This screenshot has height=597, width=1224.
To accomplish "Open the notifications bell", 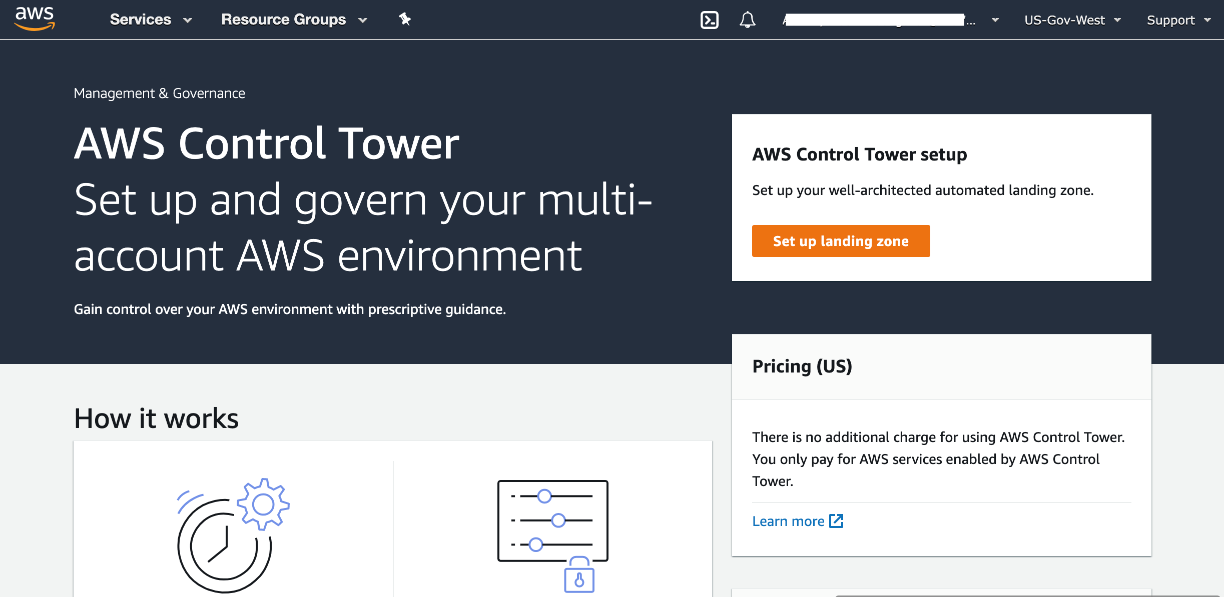I will coord(748,19).
